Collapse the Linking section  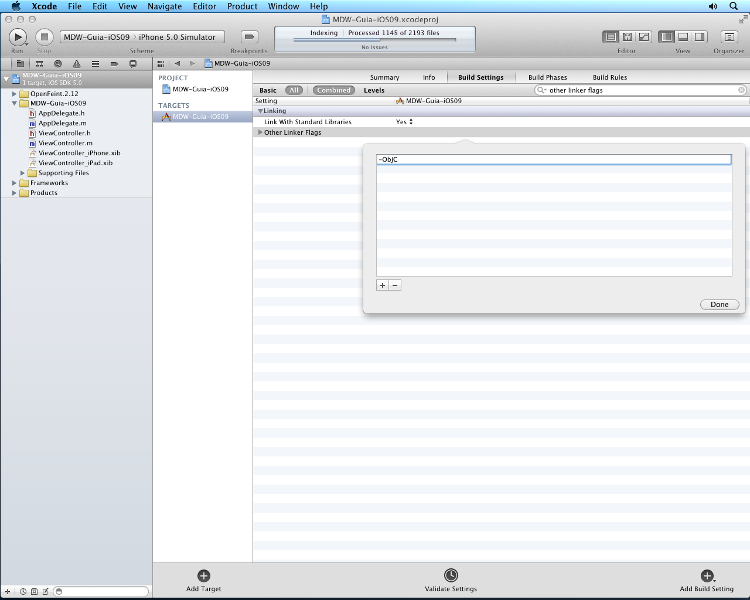260,111
